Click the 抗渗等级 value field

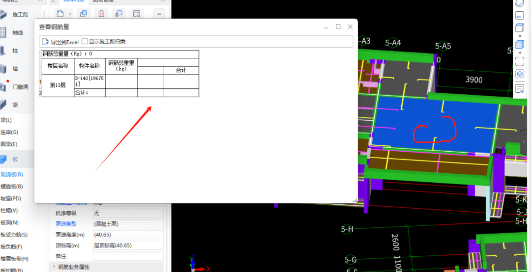click(128, 213)
